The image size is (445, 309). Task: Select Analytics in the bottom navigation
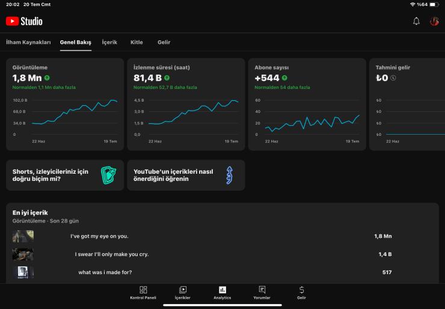tap(222, 293)
